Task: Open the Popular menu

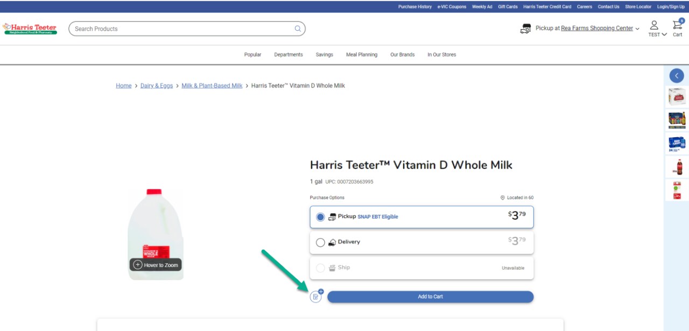Action: click(252, 54)
